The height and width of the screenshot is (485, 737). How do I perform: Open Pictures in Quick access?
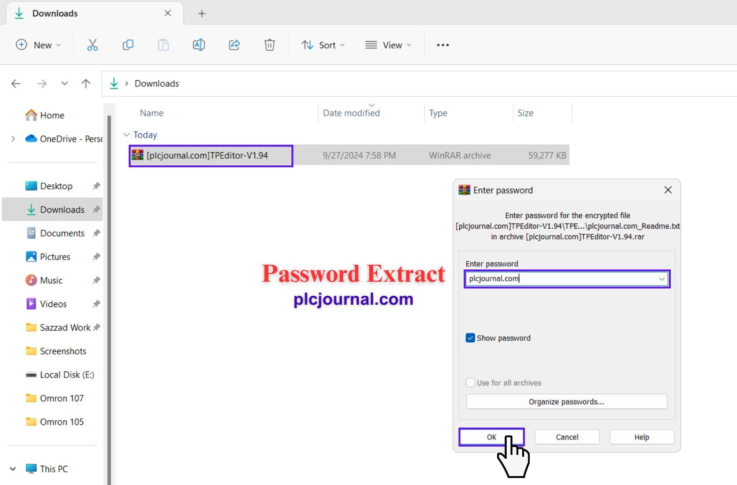coord(48,256)
